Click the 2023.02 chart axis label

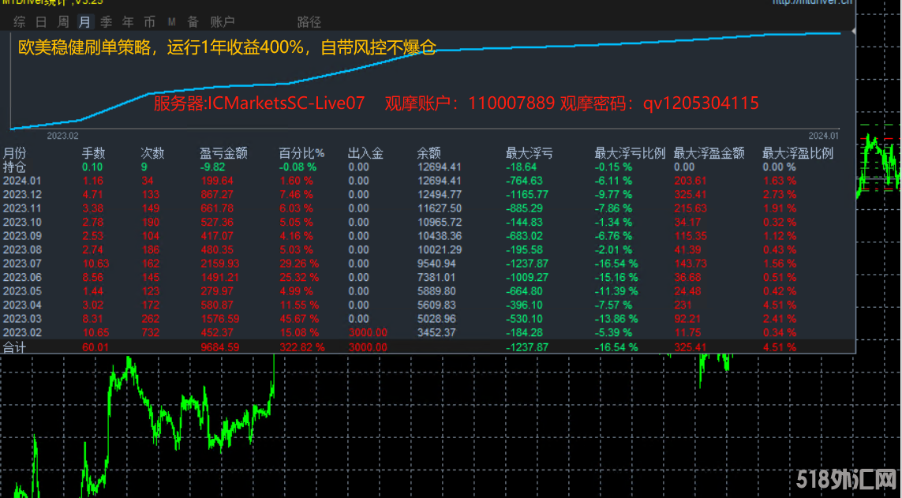tap(62, 136)
